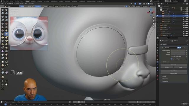Image resolution: width=189 pixels, height=106 pixels.
Task: Switch to solid viewport shading
Action: coord(149,4)
